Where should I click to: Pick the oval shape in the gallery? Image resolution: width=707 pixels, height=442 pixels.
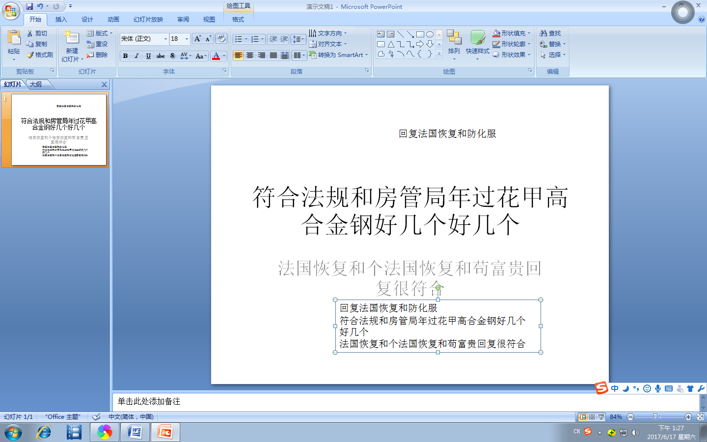430,34
